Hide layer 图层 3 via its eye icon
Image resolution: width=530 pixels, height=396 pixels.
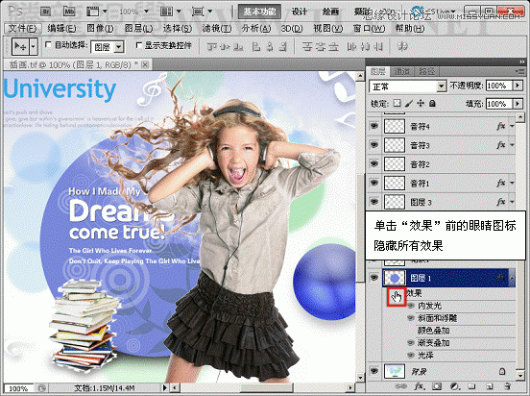pyautogui.click(x=374, y=202)
